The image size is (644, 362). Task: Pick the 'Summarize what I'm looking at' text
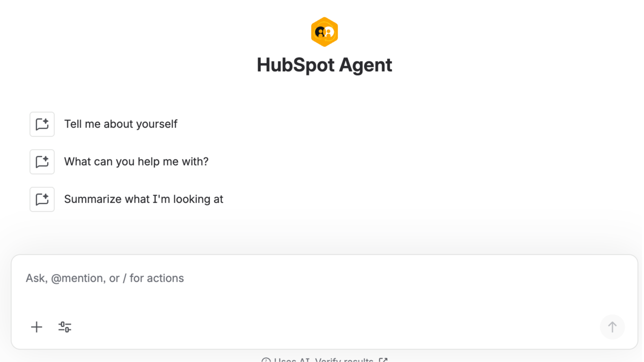coord(143,199)
